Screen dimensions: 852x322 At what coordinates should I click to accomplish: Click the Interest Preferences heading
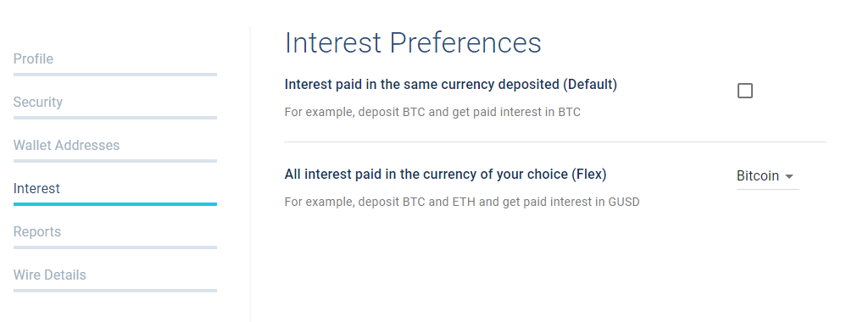pyautogui.click(x=413, y=43)
